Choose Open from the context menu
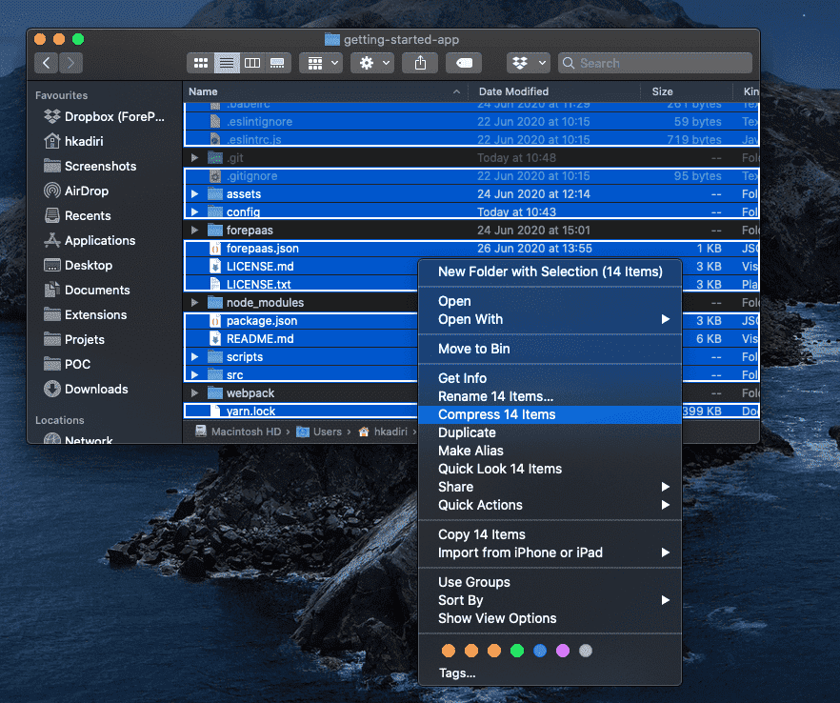Viewport: 840px width, 703px height. tap(550, 301)
